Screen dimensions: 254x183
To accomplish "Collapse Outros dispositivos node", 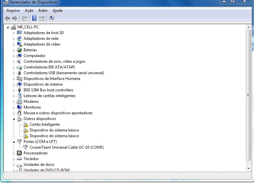I will 14,119.
